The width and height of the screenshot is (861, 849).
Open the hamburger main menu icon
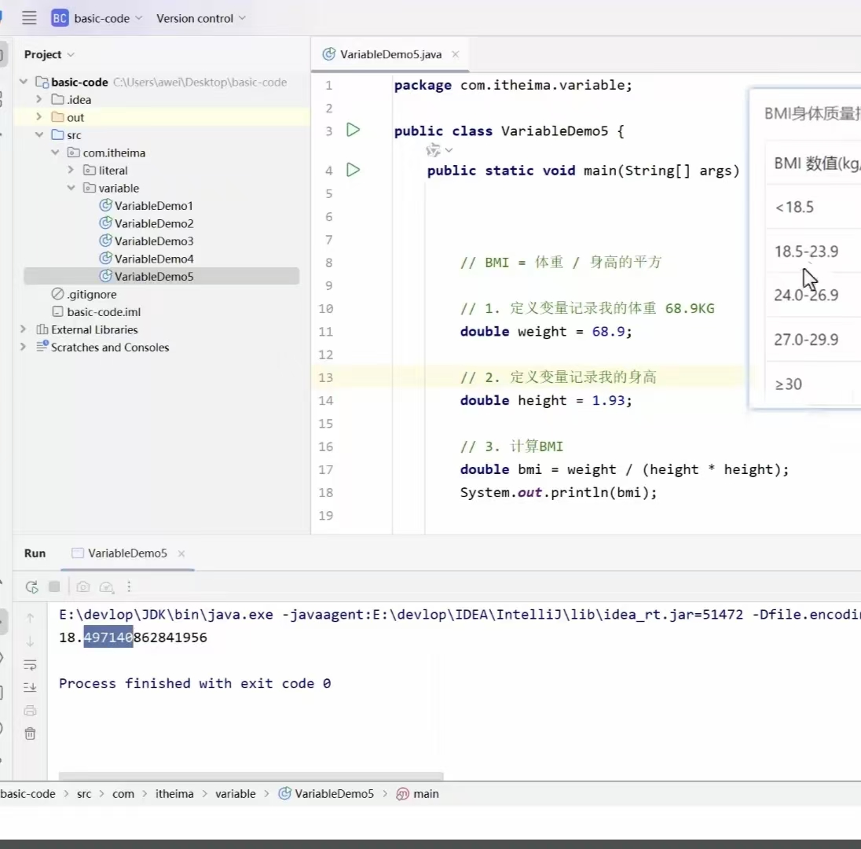29,18
